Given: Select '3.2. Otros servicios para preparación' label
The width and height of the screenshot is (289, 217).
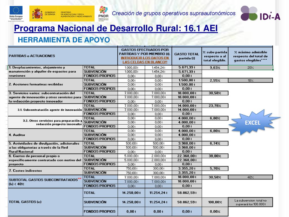Looking at the screenshot, I should tap(45, 122).
